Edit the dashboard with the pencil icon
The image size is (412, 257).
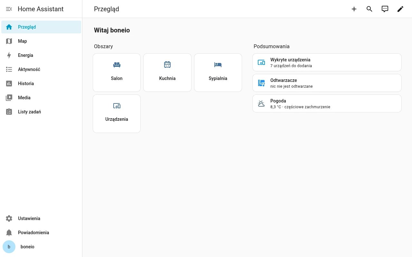[400, 9]
